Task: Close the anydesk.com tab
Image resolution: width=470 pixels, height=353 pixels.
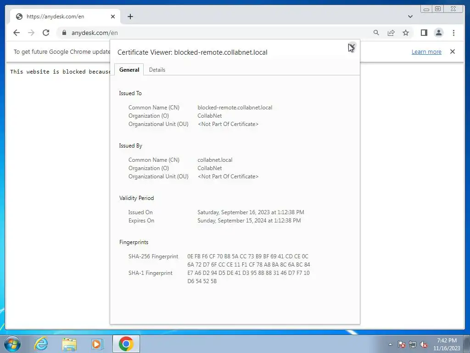Action: point(113,17)
